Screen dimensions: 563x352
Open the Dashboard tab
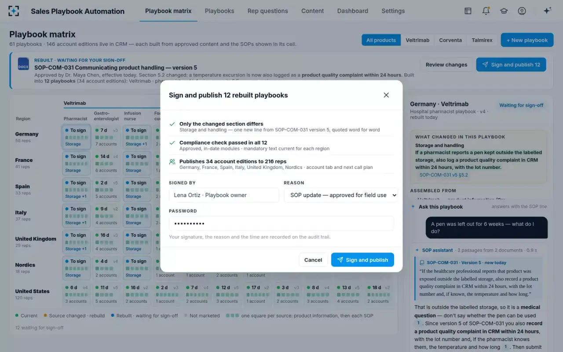(x=353, y=11)
